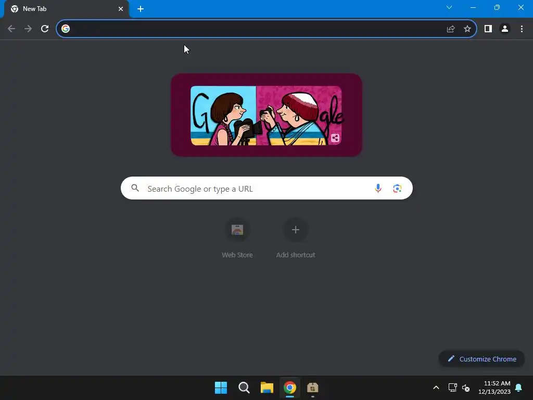
Task: Search by image with Google Lens
Action: 397,188
